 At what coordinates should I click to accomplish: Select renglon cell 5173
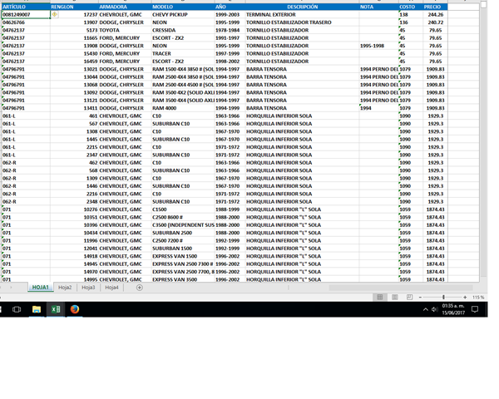74,30
